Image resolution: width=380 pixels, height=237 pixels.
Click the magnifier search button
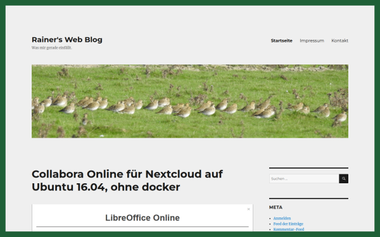click(343, 179)
